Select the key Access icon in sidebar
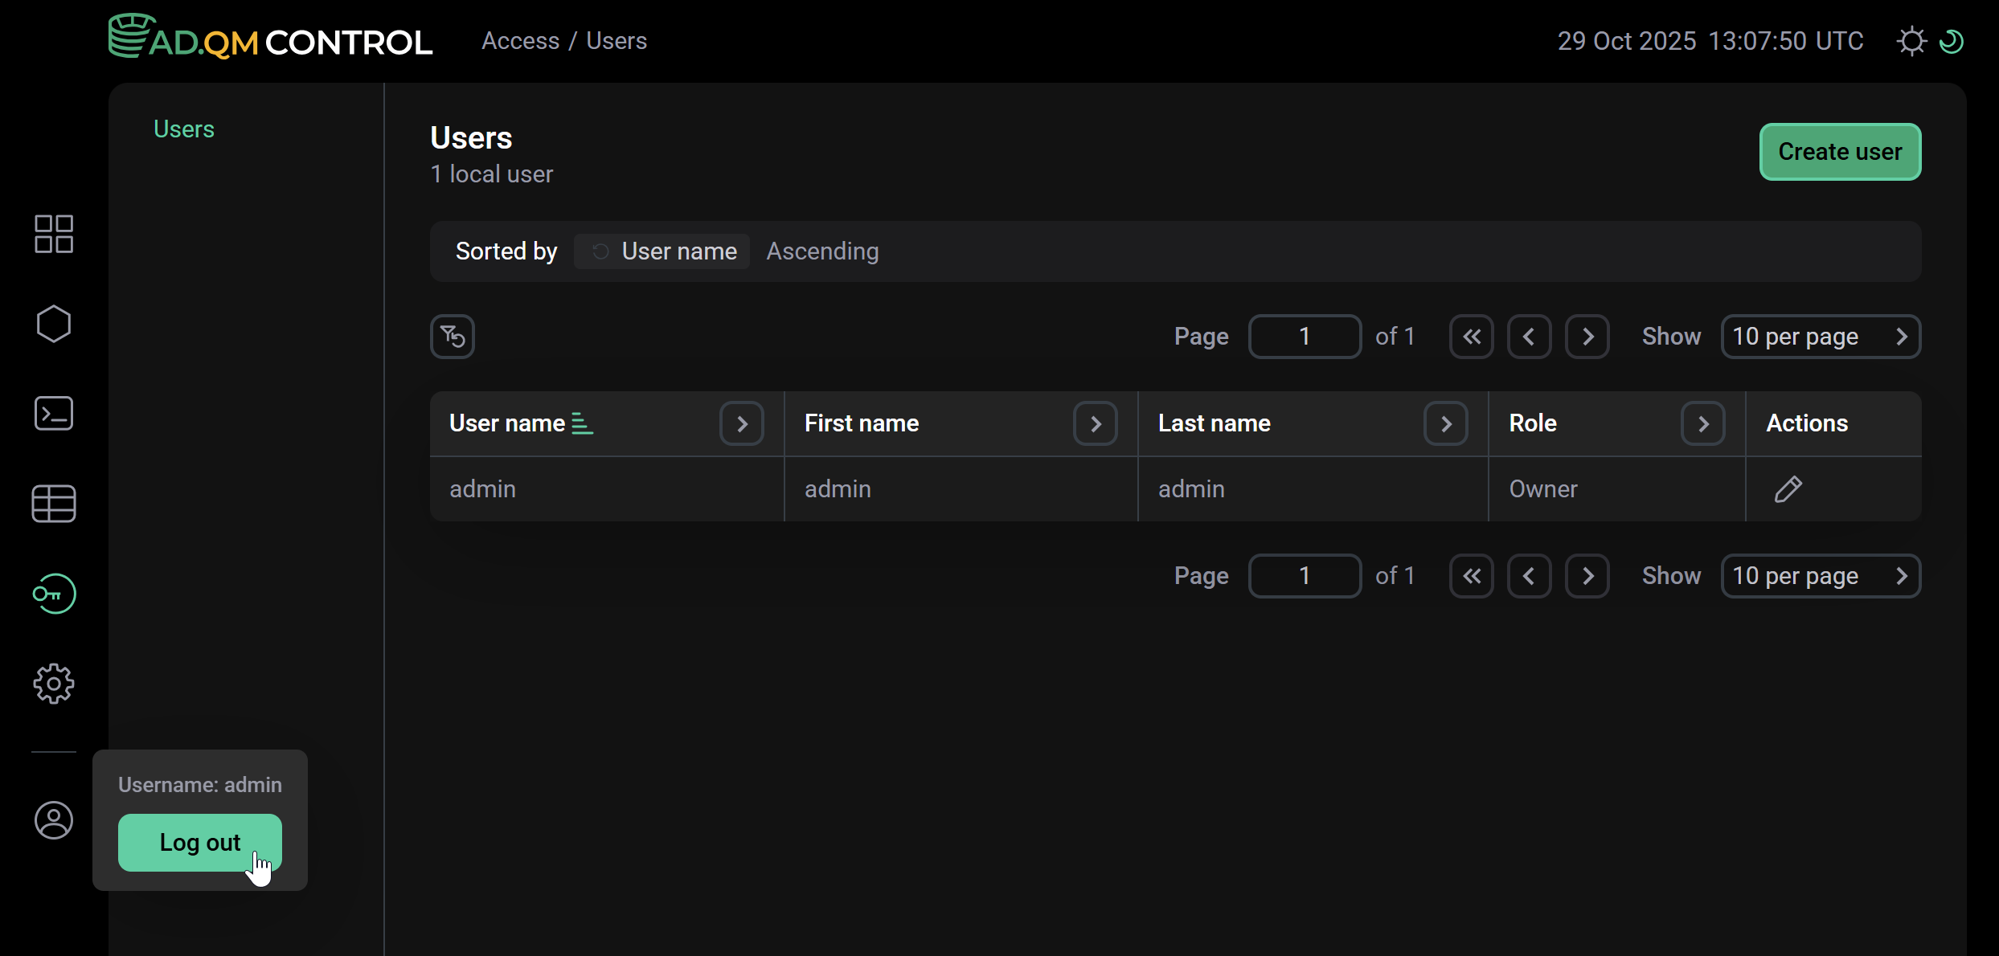1999x956 pixels. (54, 594)
